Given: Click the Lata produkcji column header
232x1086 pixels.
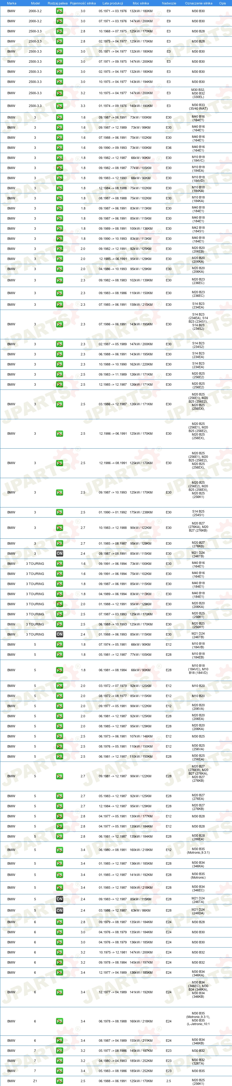Looking at the screenshot, I should pyautogui.click(x=113, y=3).
